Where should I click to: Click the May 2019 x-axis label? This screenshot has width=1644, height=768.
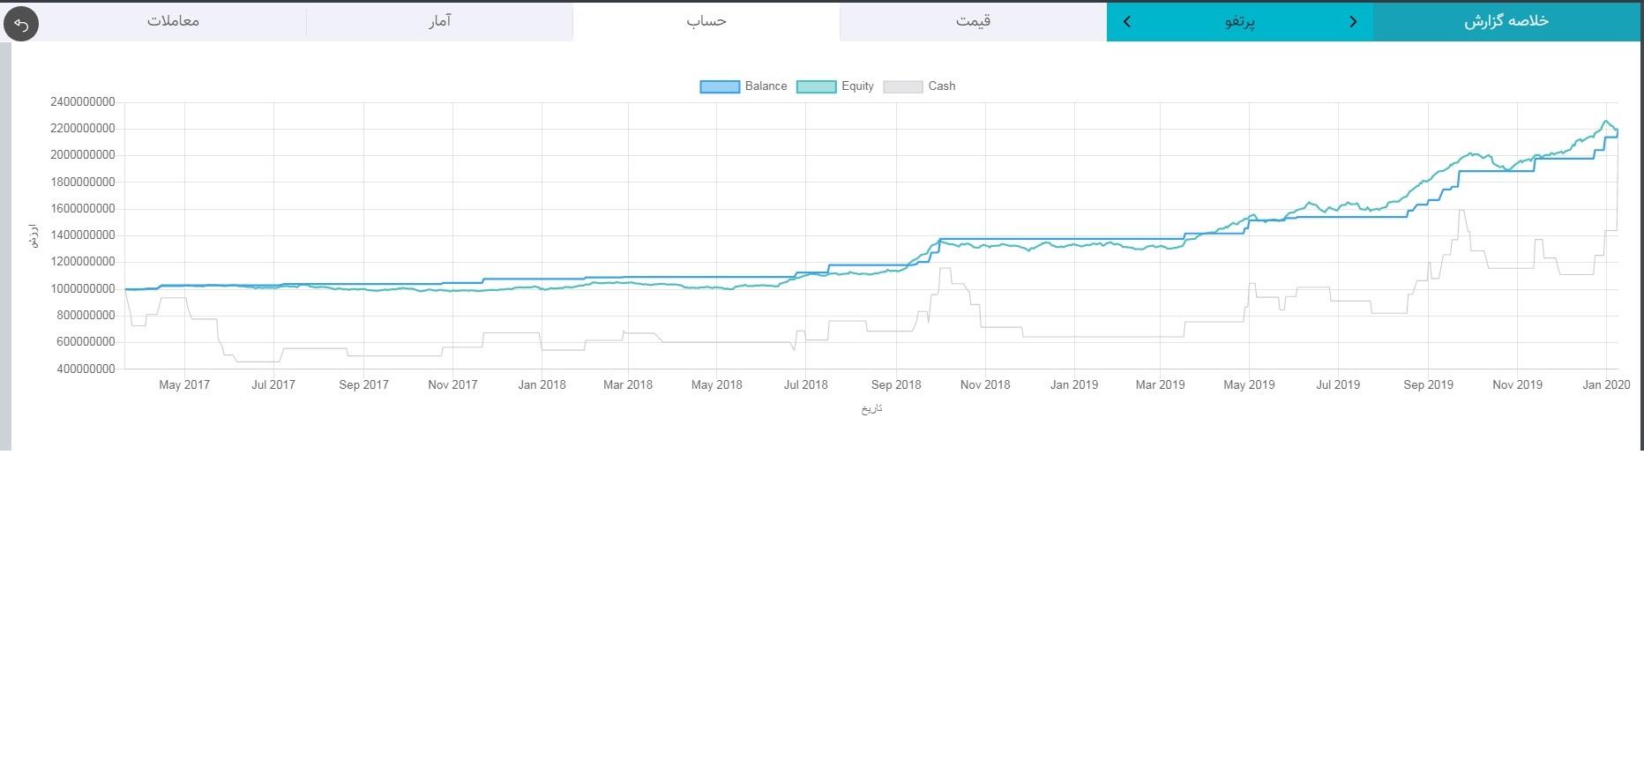tap(1249, 385)
